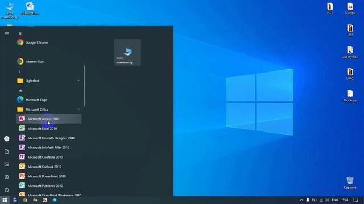This screenshot has height=204, width=364.
Task: Show hidden system tray icons
Action: coord(301,200)
